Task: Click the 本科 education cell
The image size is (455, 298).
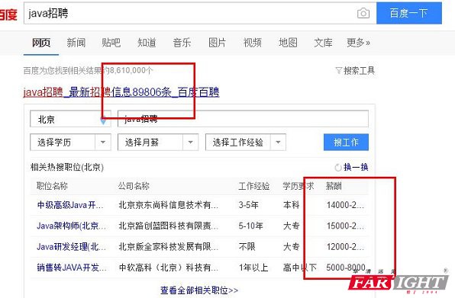Action: coord(291,205)
